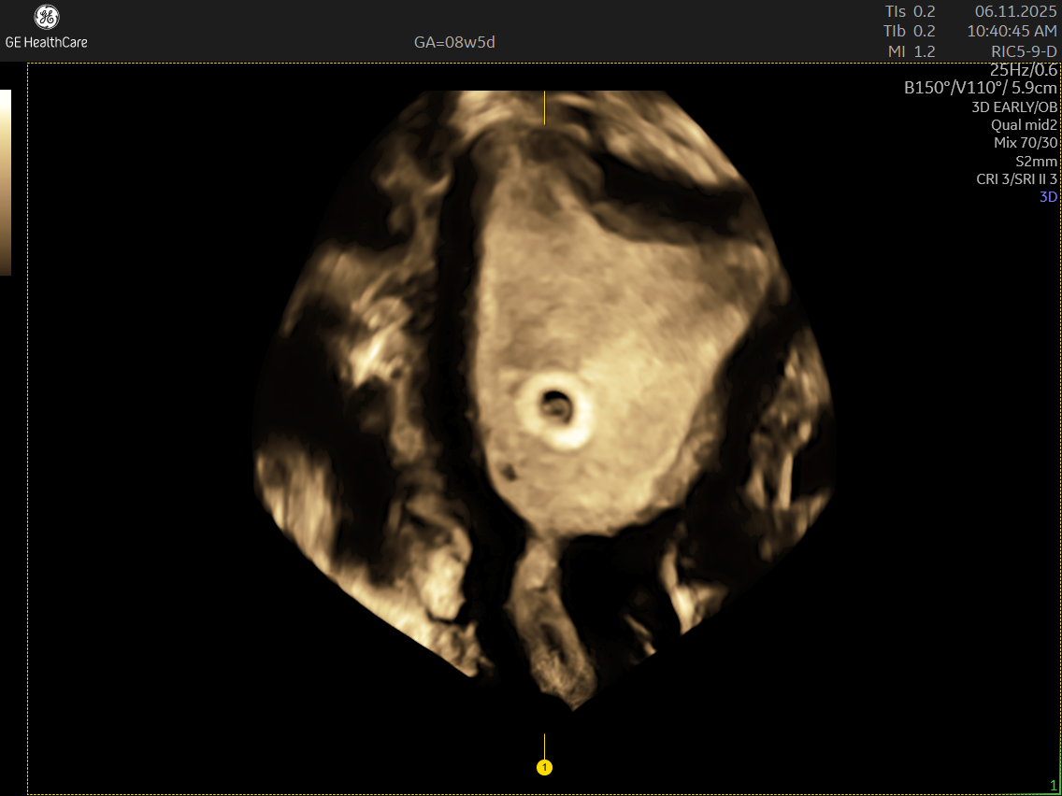Image resolution: width=1062 pixels, height=796 pixels.
Task: Select the Mix 70/30 render setting
Action: [1026, 143]
